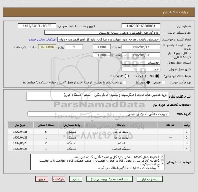Click quantity 2 in scanner row
Viewport: 198px width, 192px height.
pos(46,143)
